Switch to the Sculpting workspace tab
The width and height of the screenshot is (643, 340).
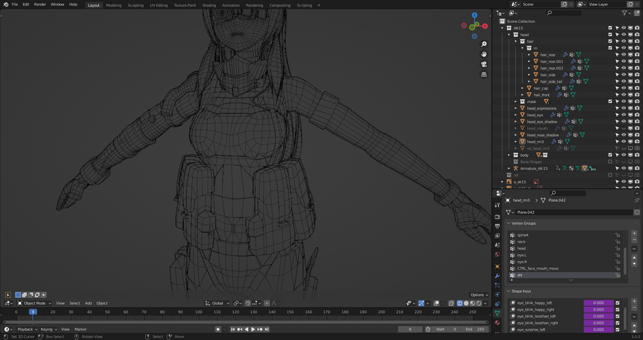point(136,5)
